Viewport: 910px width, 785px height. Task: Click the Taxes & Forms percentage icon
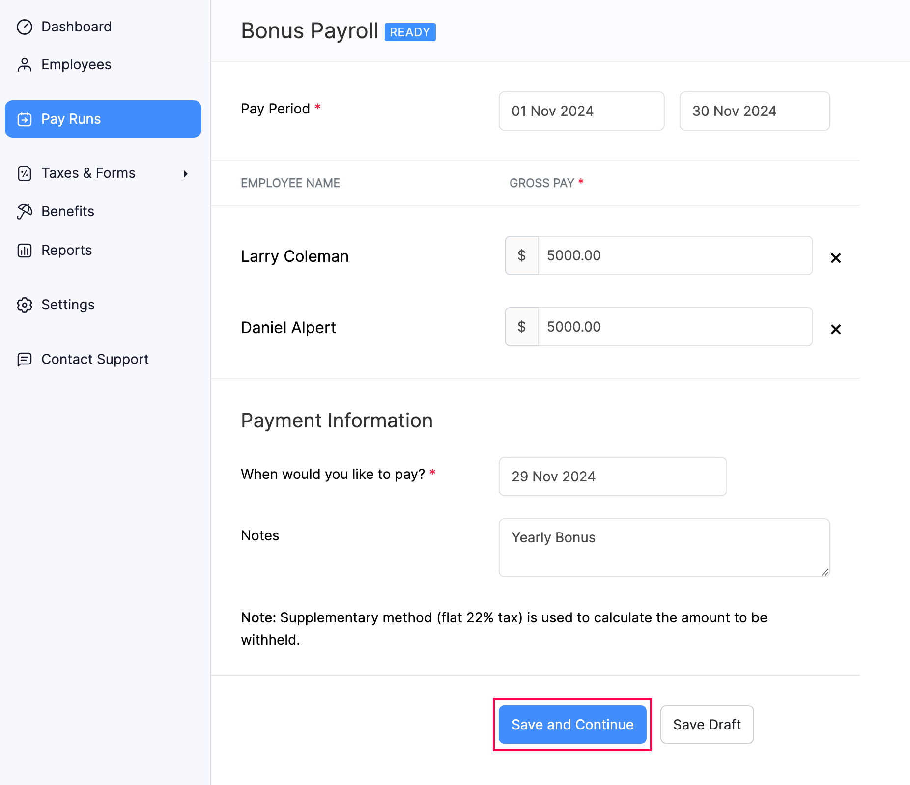click(25, 173)
